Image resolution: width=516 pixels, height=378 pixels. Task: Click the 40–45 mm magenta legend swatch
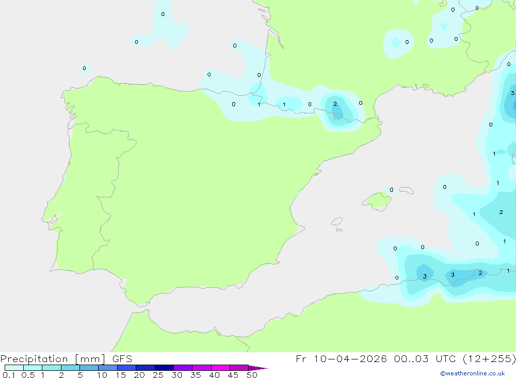[220, 368]
